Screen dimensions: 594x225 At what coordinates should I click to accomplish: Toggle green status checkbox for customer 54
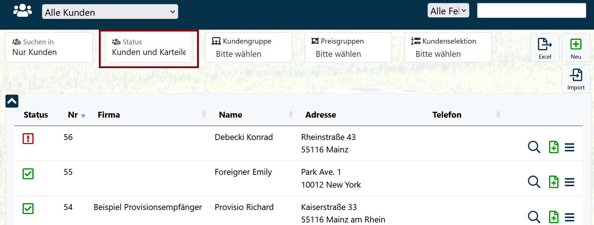(28, 209)
